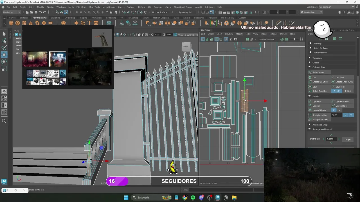Viewport: 360px width, 202px height.
Task: Click the sweep mesh helix icon
Action: pyautogui.click(x=83, y=23)
